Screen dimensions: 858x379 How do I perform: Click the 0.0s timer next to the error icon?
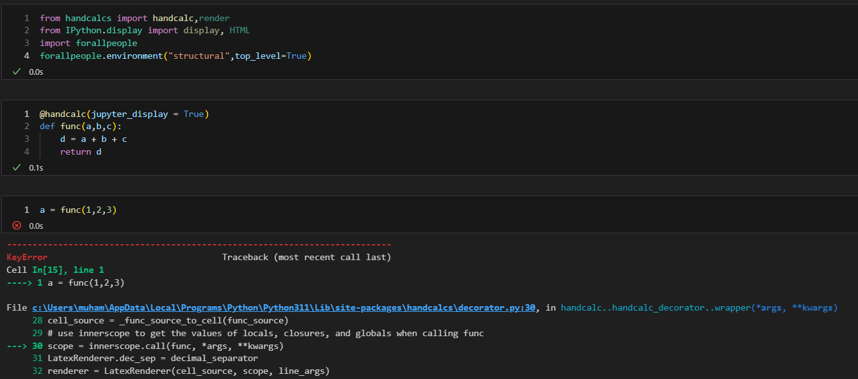[x=36, y=225]
